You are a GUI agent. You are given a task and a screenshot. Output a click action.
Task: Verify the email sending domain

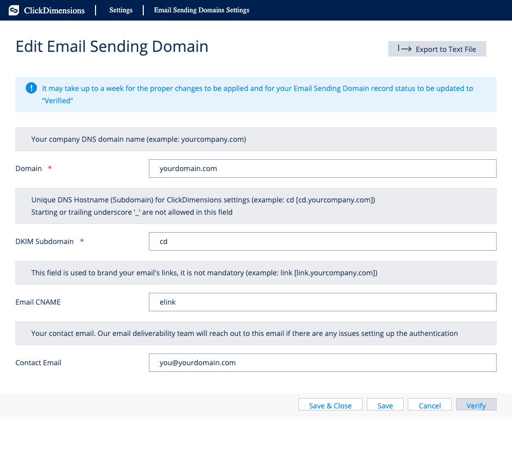pyautogui.click(x=476, y=405)
